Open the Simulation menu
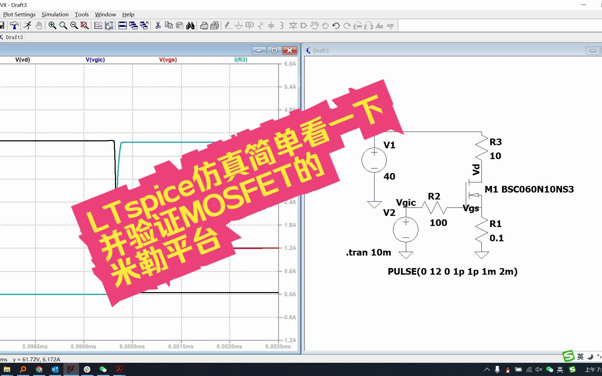Image resolution: width=602 pixels, height=376 pixels. [55, 14]
